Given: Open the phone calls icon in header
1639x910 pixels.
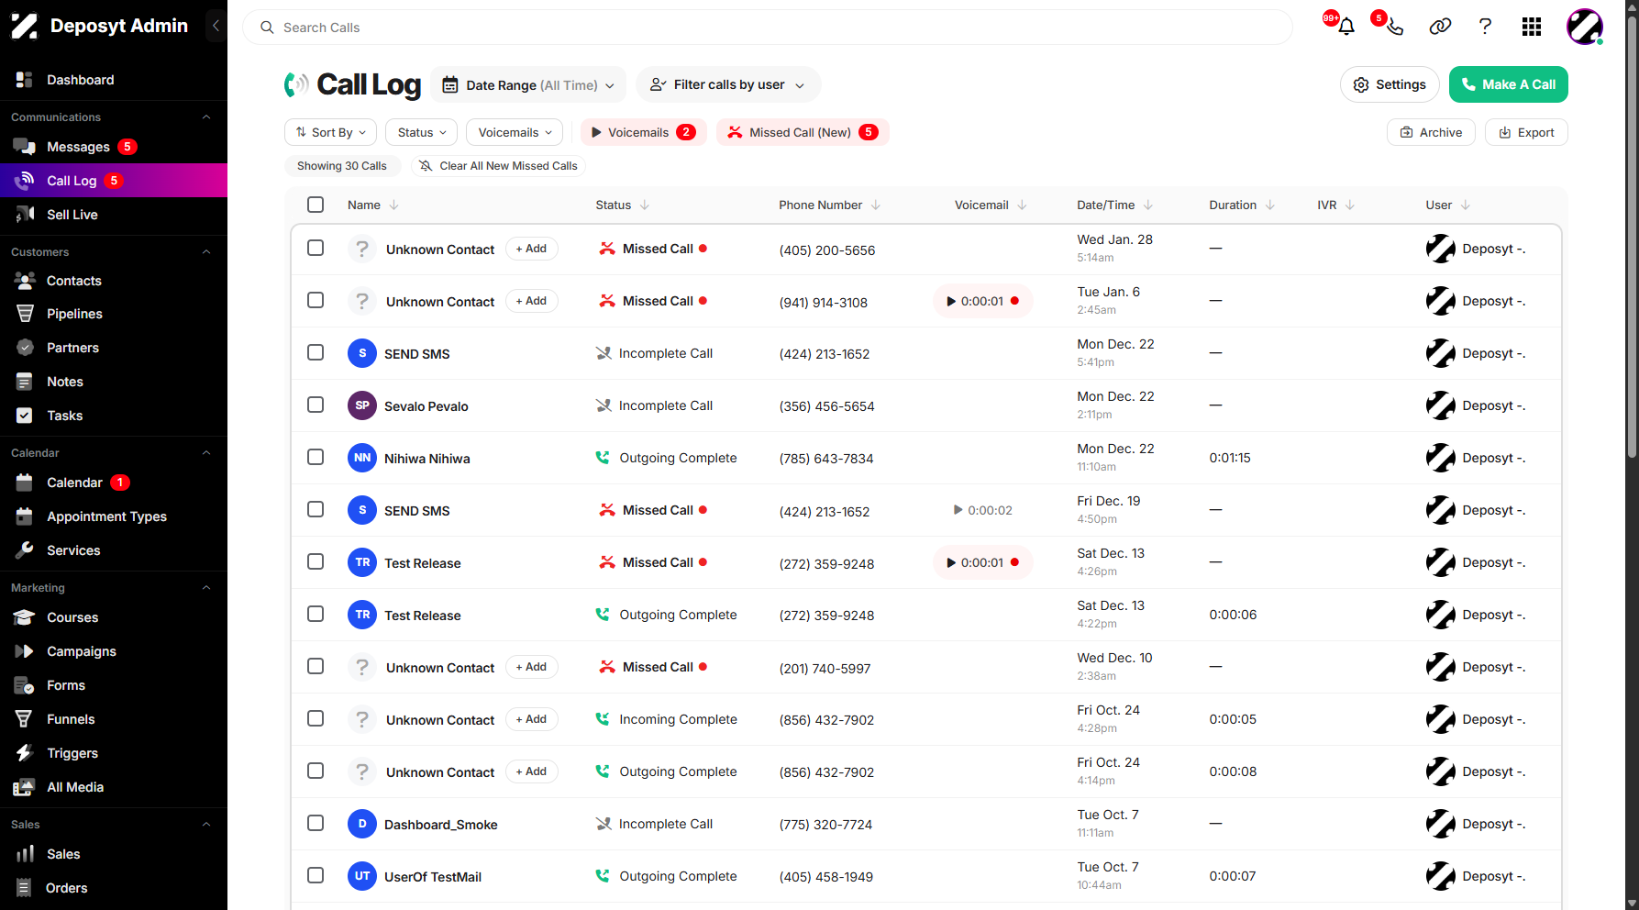Looking at the screenshot, I should 1394,27.
